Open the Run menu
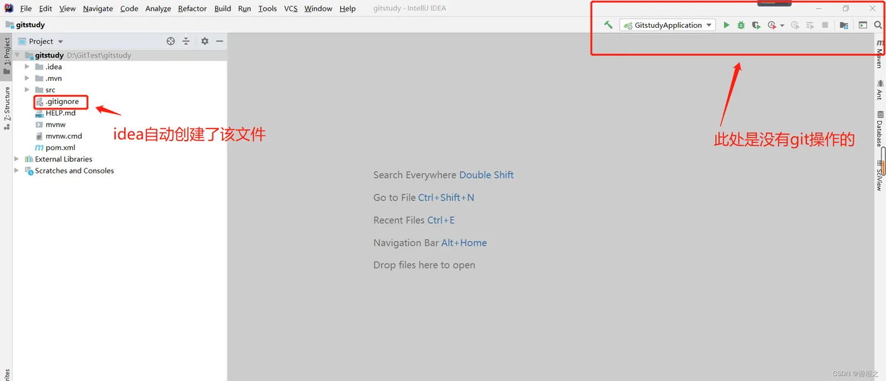 coord(244,8)
